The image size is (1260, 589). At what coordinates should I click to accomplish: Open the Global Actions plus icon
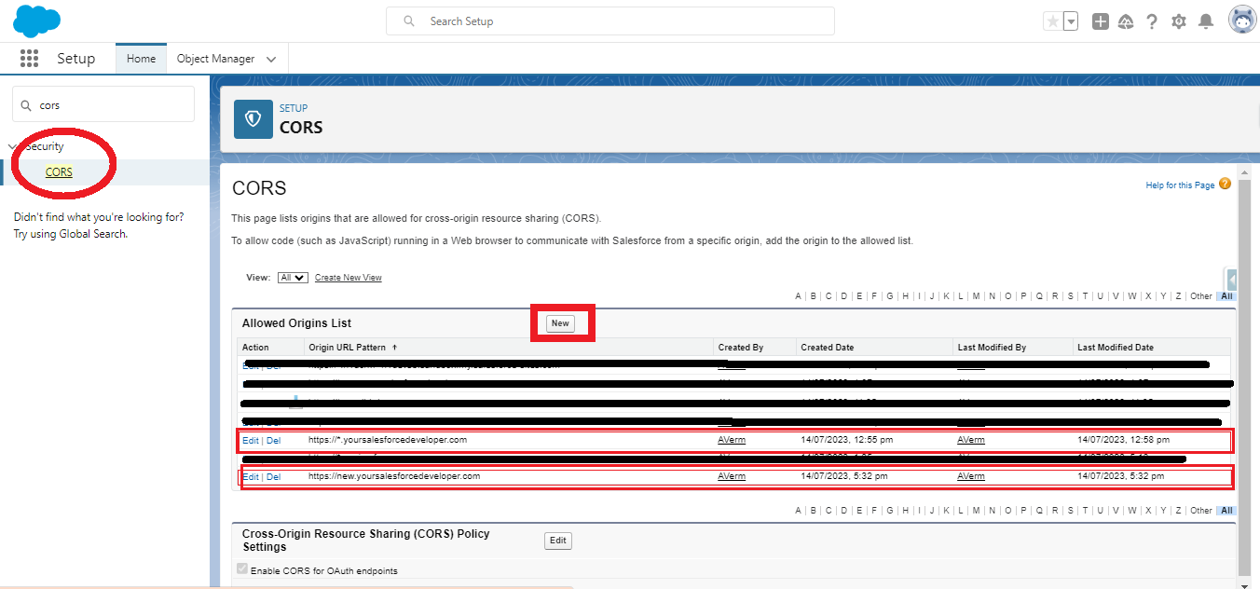coord(1101,21)
